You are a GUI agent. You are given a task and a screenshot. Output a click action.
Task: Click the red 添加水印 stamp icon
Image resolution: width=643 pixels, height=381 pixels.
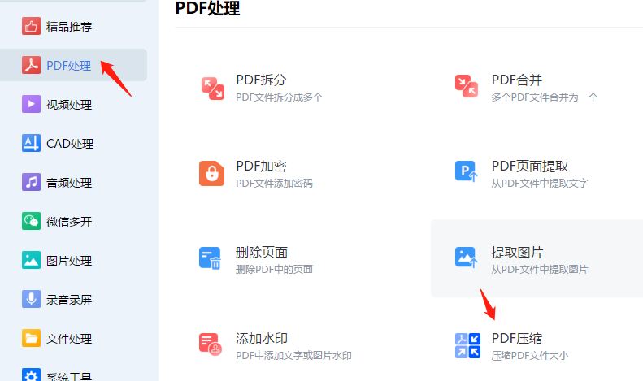(211, 344)
